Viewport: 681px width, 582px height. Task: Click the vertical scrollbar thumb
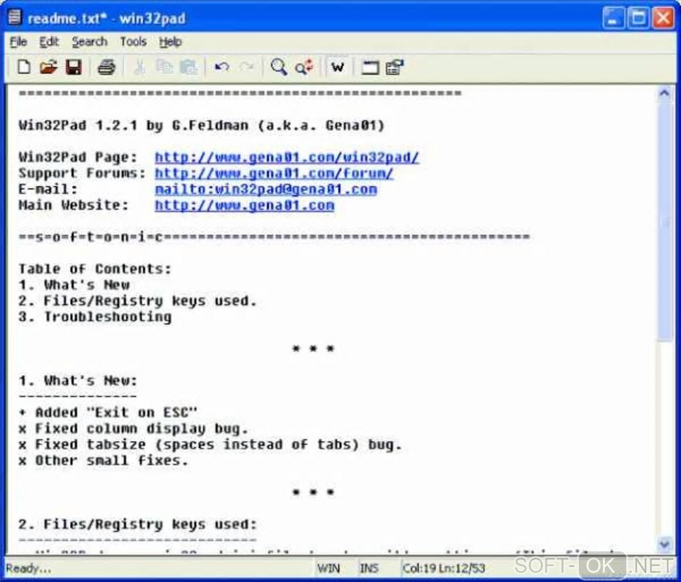tap(664, 221)
